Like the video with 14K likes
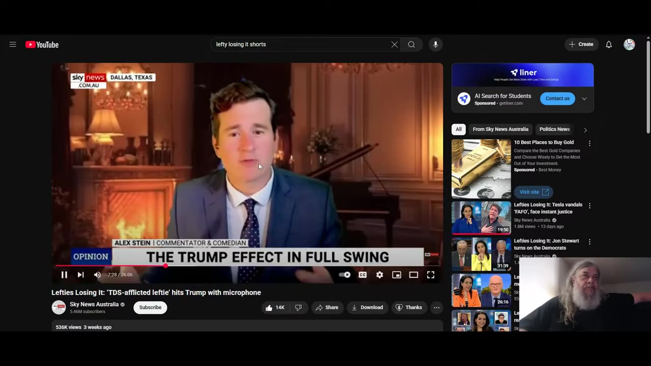This screenshot has height=366, width=651. click(x=274, y=308)
